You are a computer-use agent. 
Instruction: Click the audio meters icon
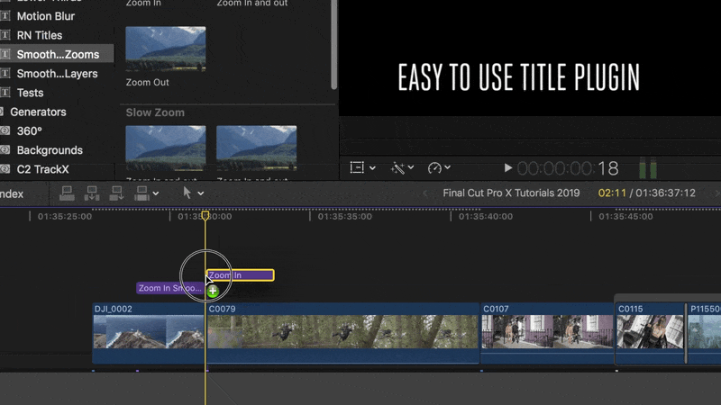click(648, 168)
